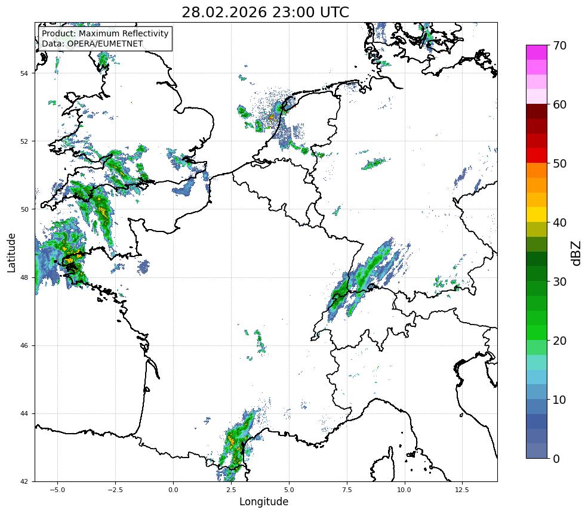Click the orange colorbar segment just below 50
The image size is (588, 513).
click(x=537, y=171)
